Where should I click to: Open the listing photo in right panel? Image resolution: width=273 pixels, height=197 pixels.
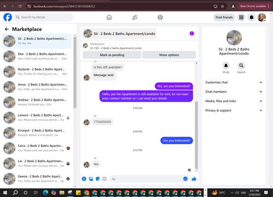click(234, 38)
